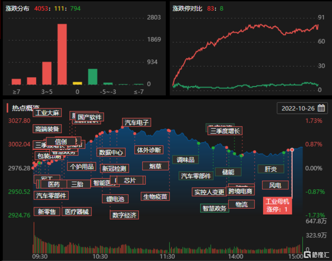
Task: Click the red 4053 rising count
Action: (x=41, y=8)
